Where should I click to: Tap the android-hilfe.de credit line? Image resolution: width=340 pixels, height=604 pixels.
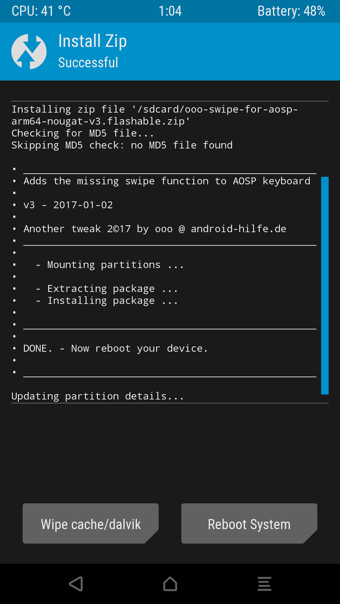[x=155, y=229]
